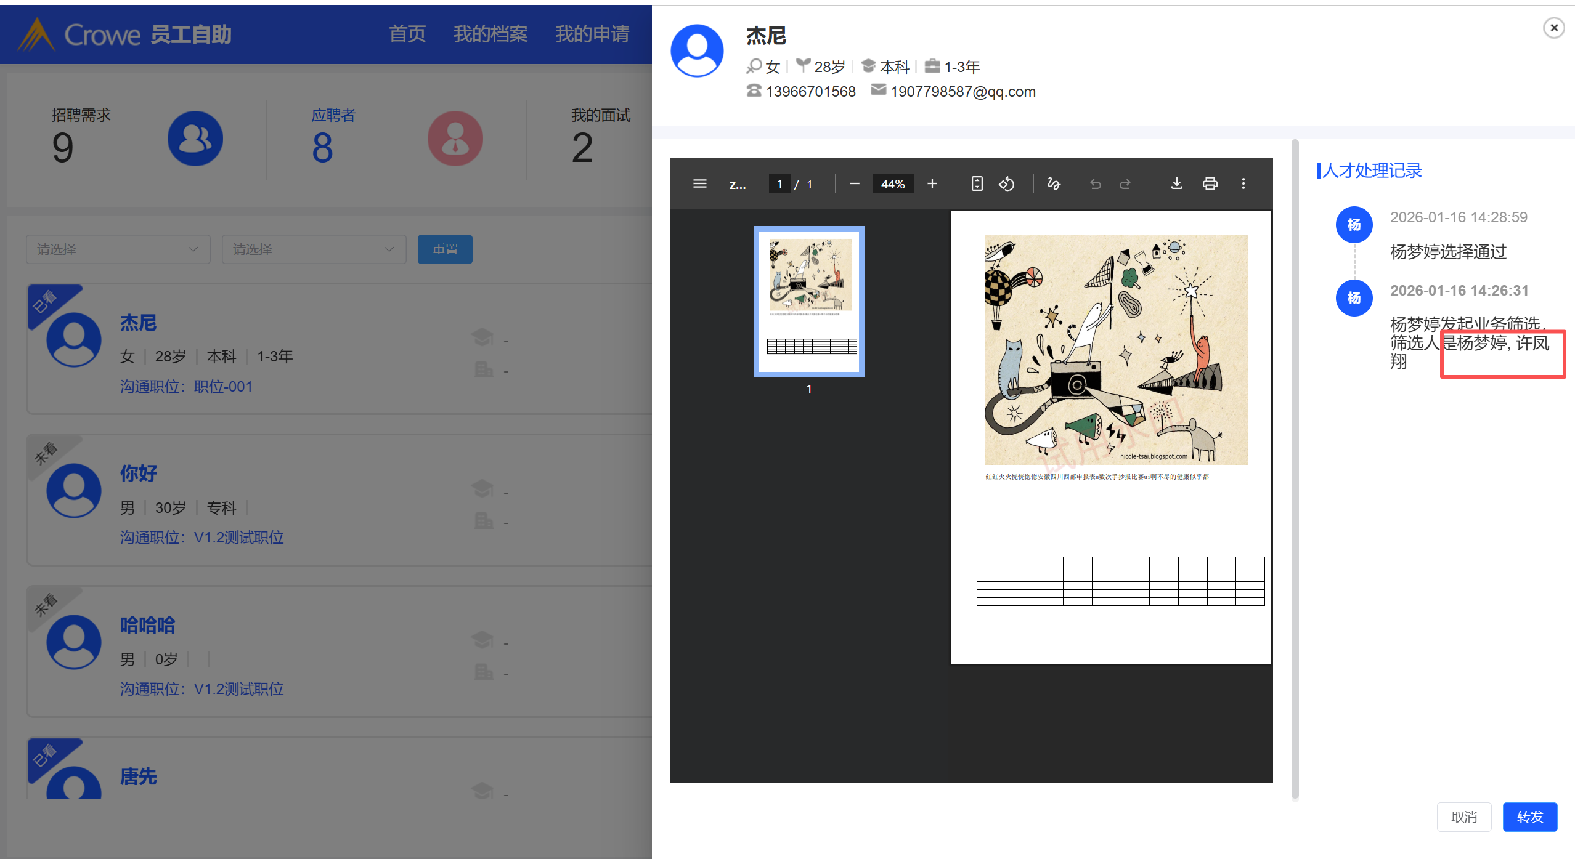Open the first 请选择 dropdown
Image resolution: width=1575 pixels, height=859 pixels.
click(118, 249)
